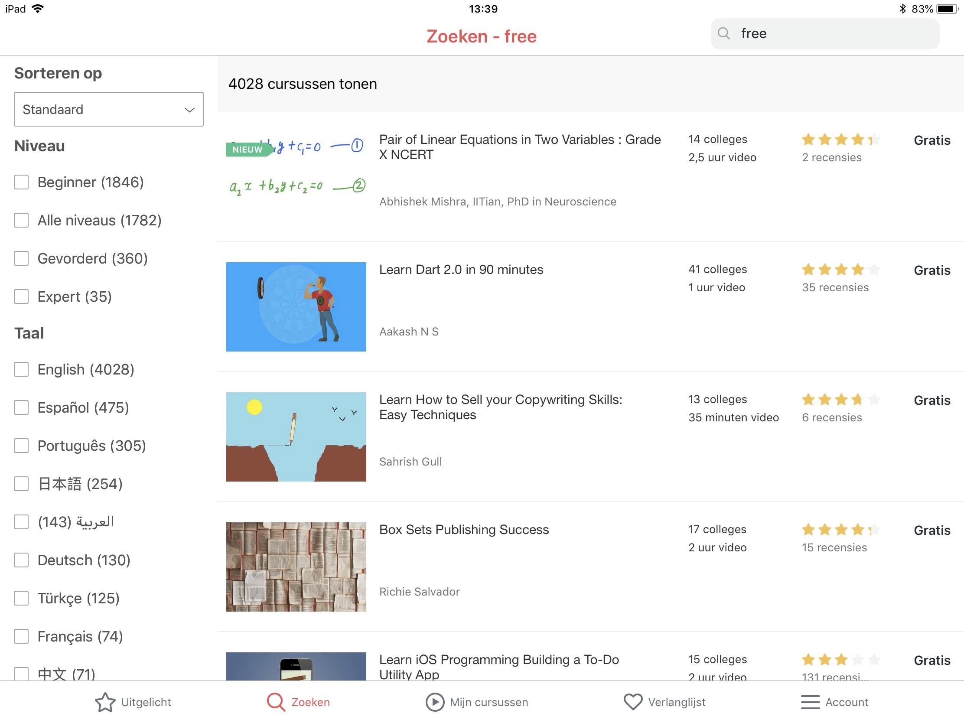This screenshot has height=723, width=964.
Task: Toggle the Expert level filter
Action: point(21,297)
